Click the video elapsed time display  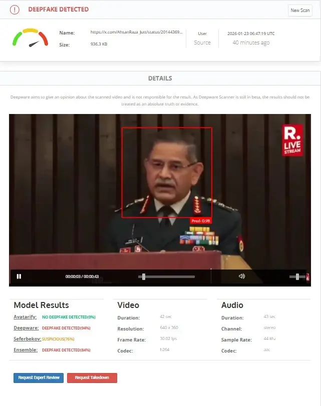tap(82, 276)
